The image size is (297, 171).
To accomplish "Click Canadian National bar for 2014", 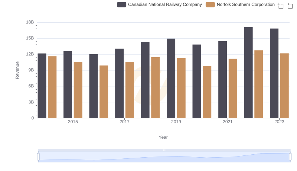I will tap(42, 86).
